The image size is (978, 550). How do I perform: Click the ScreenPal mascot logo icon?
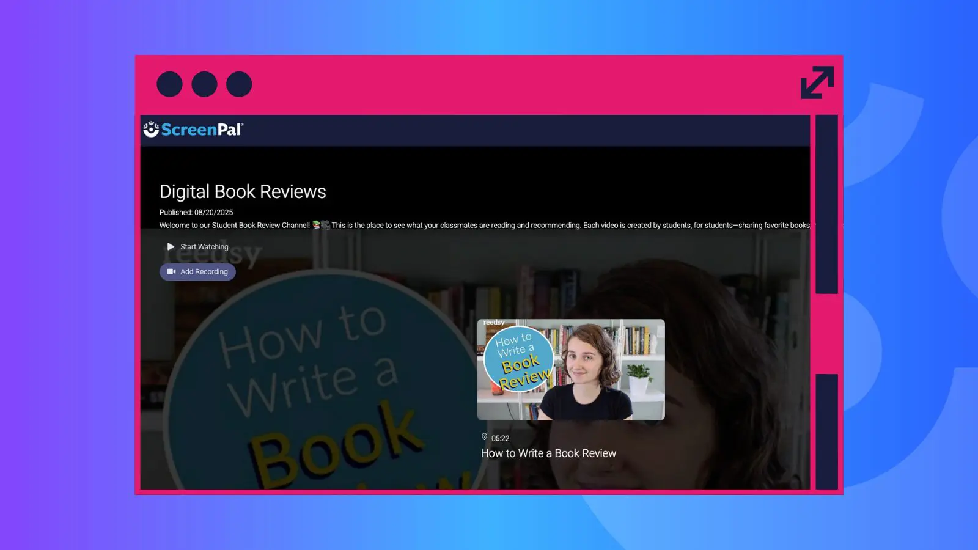(x=151, y=129)
